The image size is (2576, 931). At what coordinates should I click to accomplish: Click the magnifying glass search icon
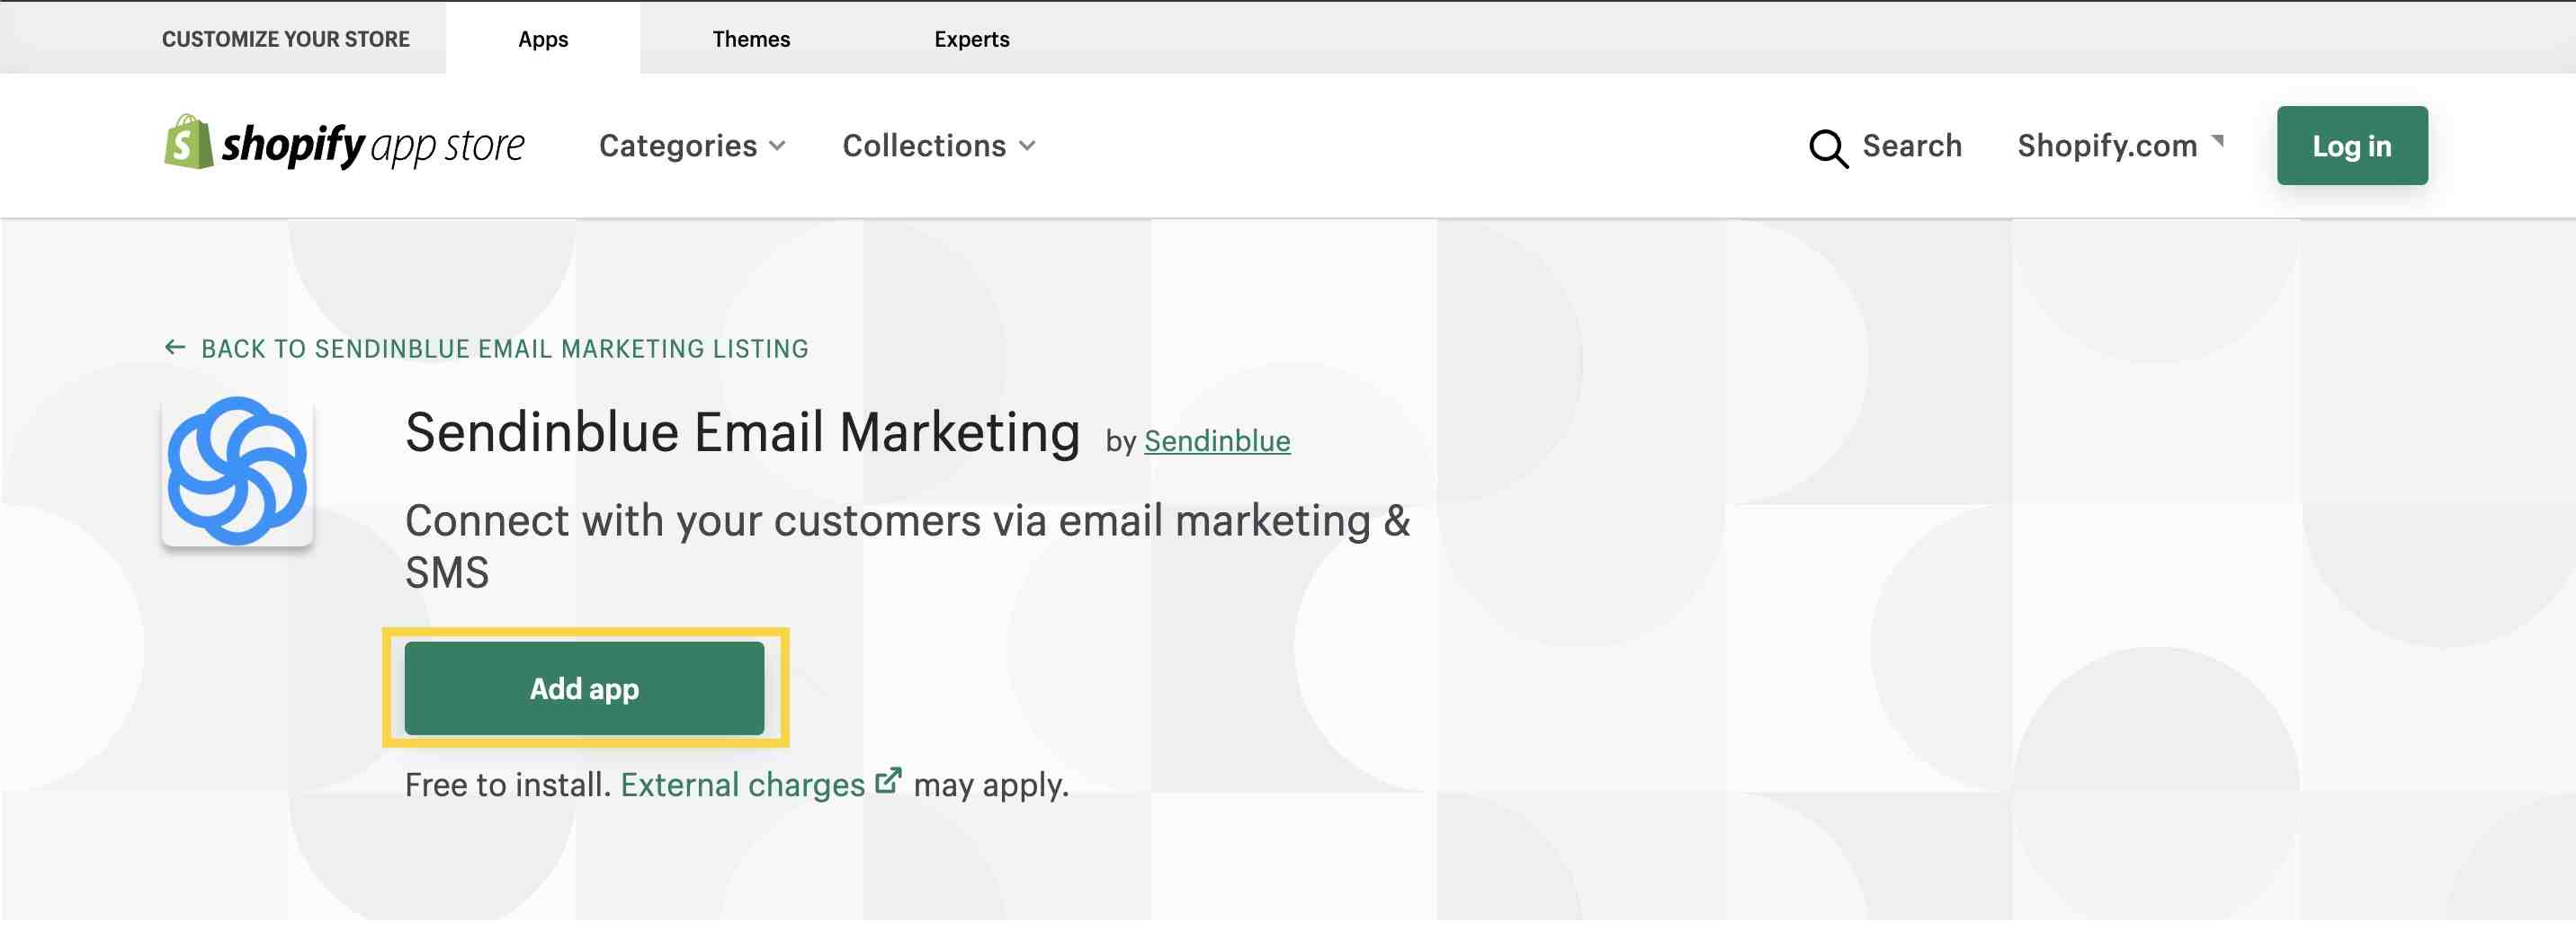click(1828, 148)
